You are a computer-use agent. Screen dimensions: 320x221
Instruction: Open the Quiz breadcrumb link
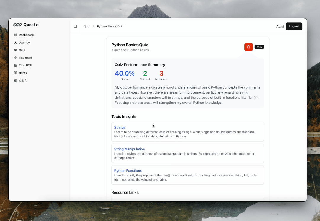pos(86,26)
